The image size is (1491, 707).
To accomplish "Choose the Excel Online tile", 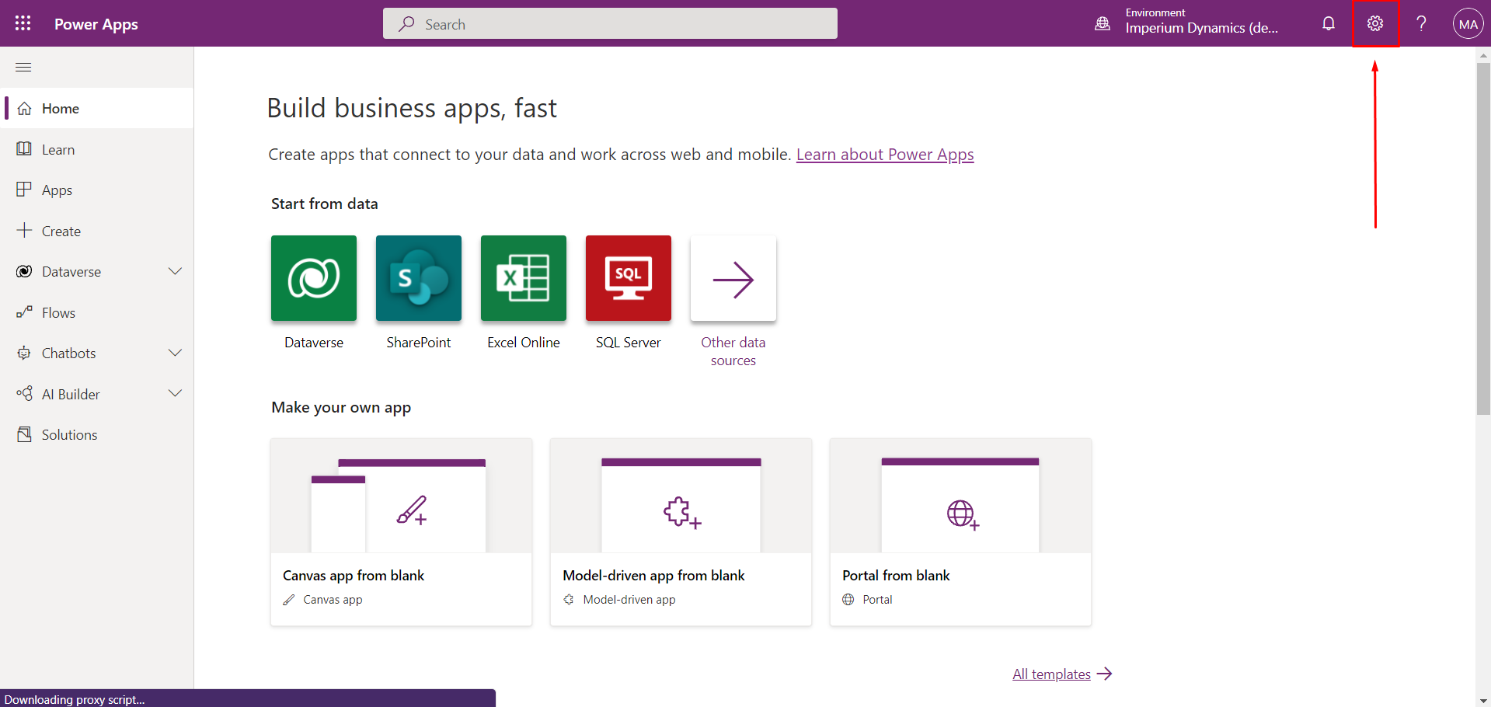I will coord(523,278).
